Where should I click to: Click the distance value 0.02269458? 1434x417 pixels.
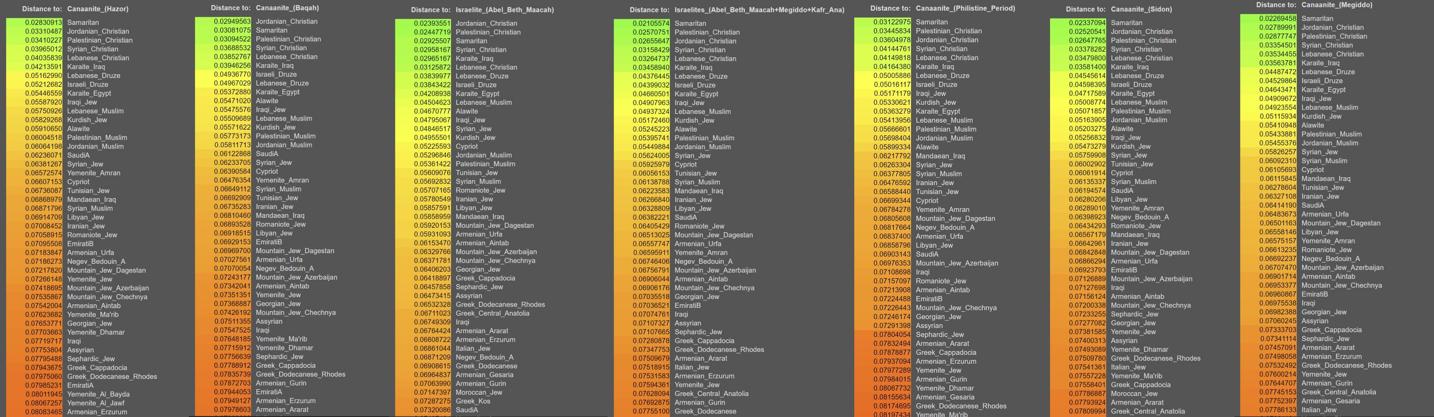click(1277, 18)
